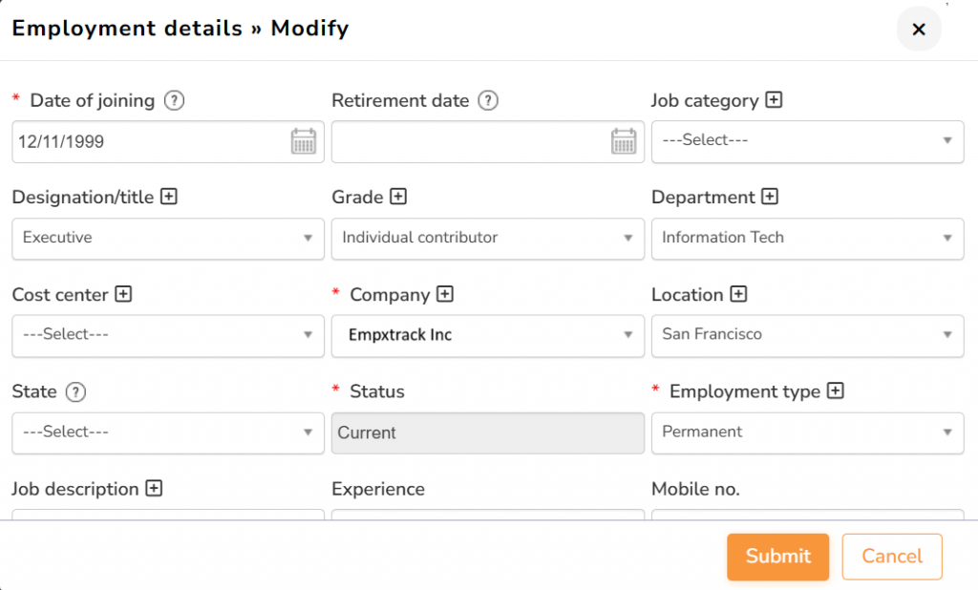This screenshot has width=978, height=590.
Task: Click plus icon next to Department
Action: point(770,197)
